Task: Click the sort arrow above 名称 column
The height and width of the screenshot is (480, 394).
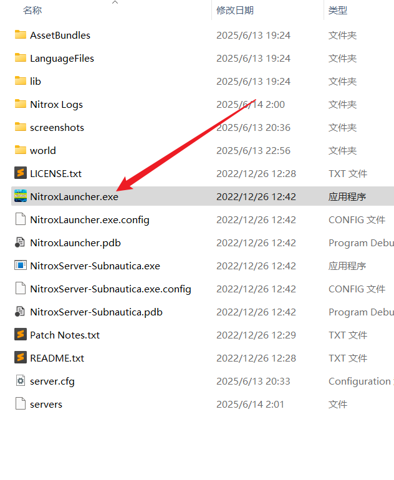Action: point(115,2)
